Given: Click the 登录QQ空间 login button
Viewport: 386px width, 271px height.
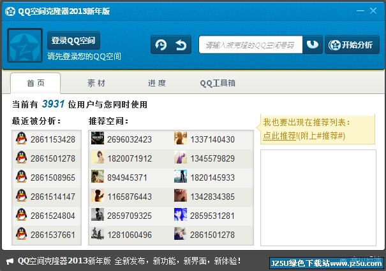Looking at the screenshot, I should pos(73,41).
